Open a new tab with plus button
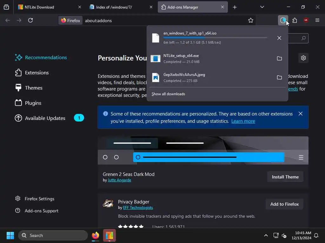325x243 pixels. tap(235, 7)
